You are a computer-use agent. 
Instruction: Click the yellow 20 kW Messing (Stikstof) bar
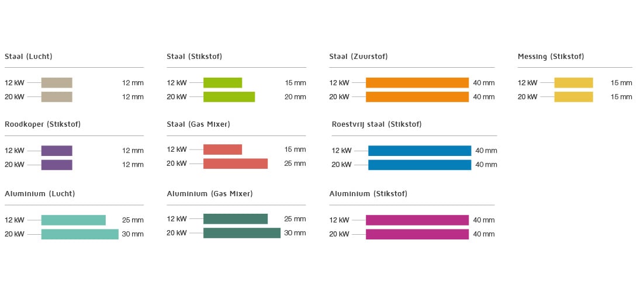[x=573, y=97]
